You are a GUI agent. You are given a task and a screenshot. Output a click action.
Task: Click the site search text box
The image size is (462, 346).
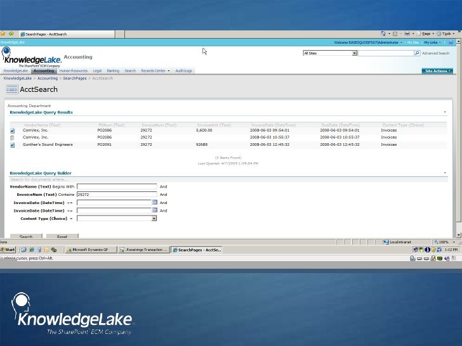[x=386, y=53]
